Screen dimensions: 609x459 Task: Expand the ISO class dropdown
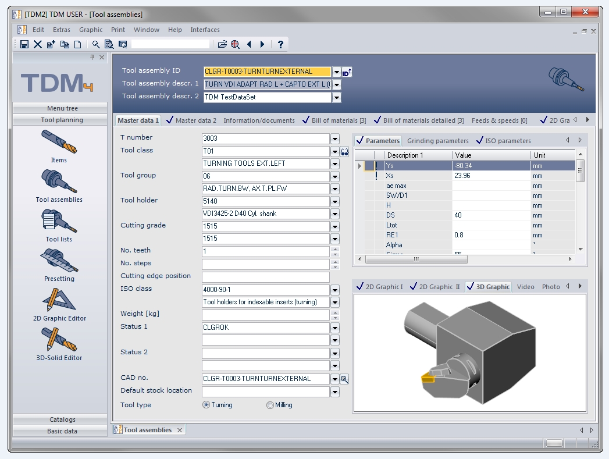pos(334,290)
